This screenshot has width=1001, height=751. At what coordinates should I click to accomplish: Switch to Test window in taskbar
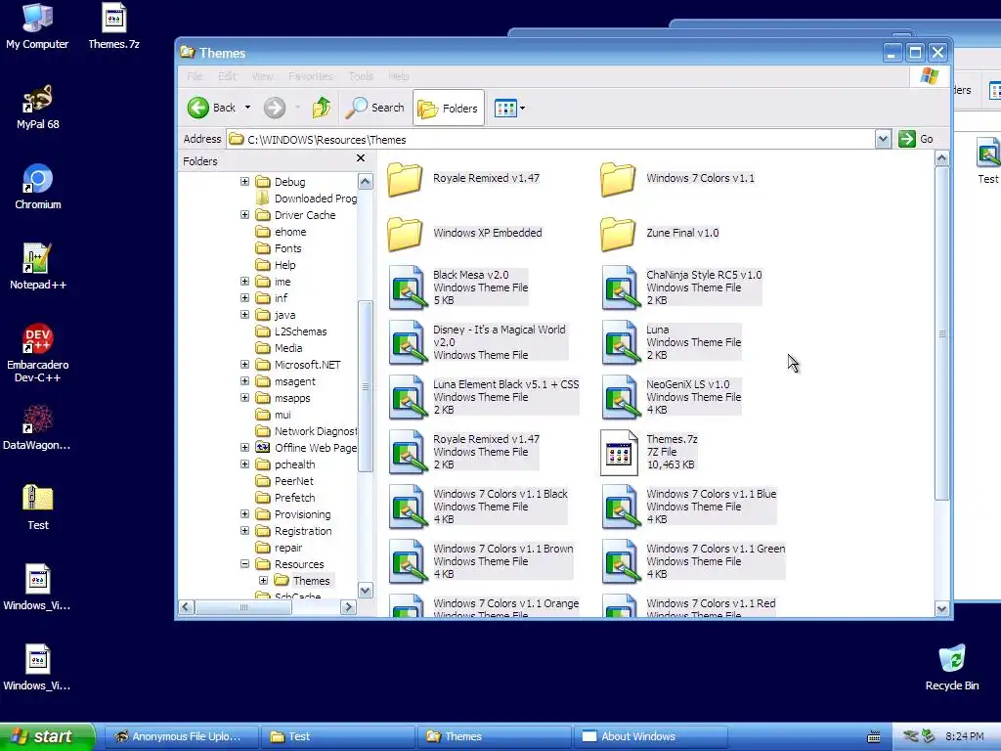click(x=338, y=736)
